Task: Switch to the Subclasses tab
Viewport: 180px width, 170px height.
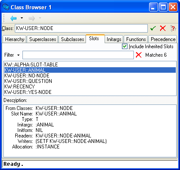Action: click(x=72, y=39)
